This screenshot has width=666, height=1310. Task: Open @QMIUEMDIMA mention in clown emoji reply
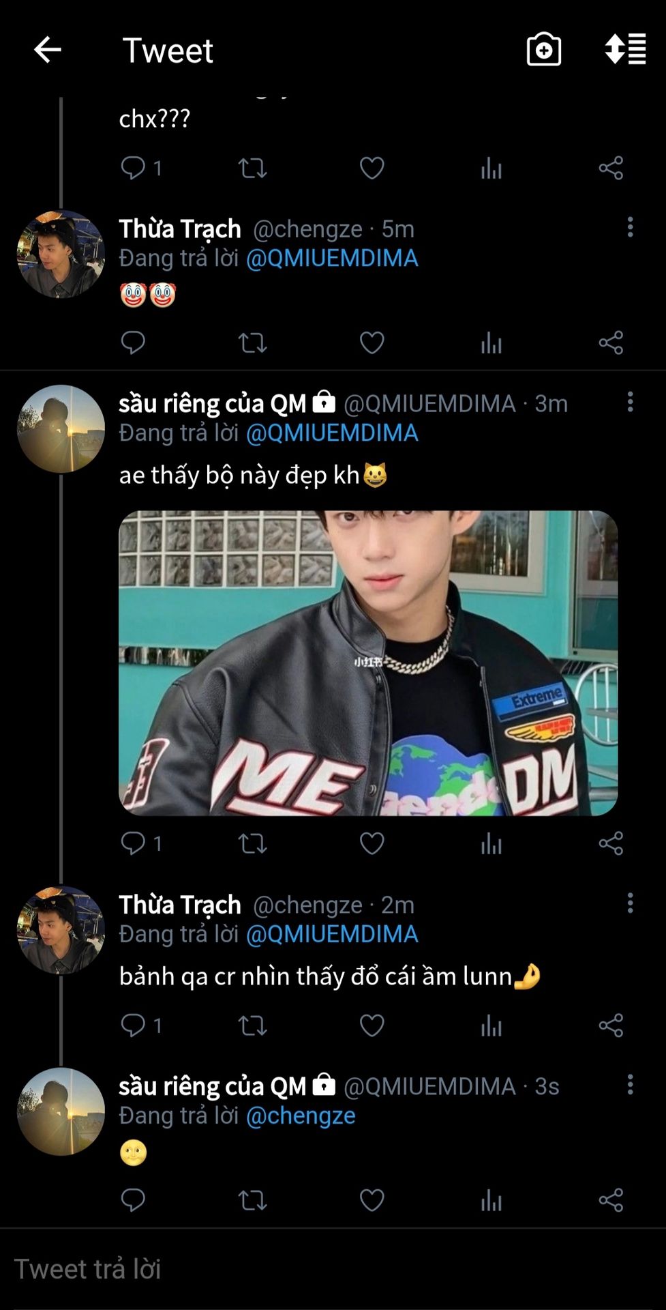coord(332,259)
